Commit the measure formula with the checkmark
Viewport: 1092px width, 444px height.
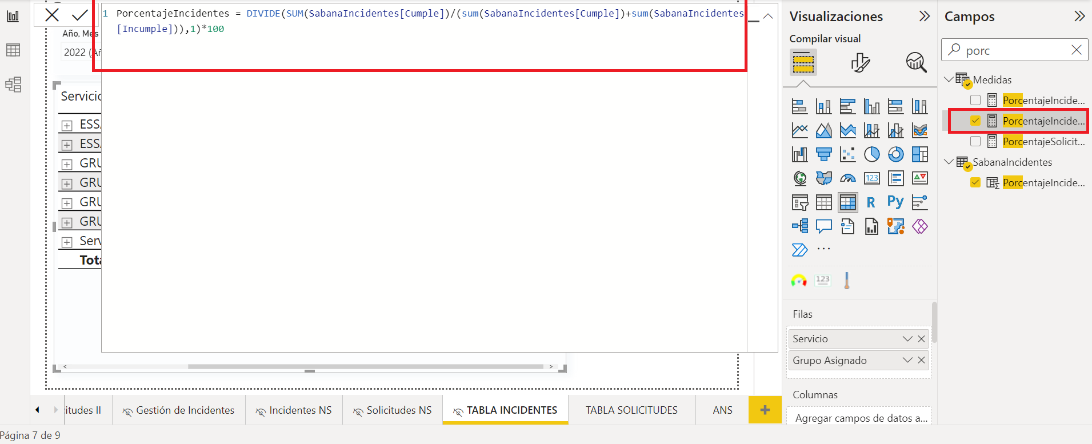[x=80, y=15]
